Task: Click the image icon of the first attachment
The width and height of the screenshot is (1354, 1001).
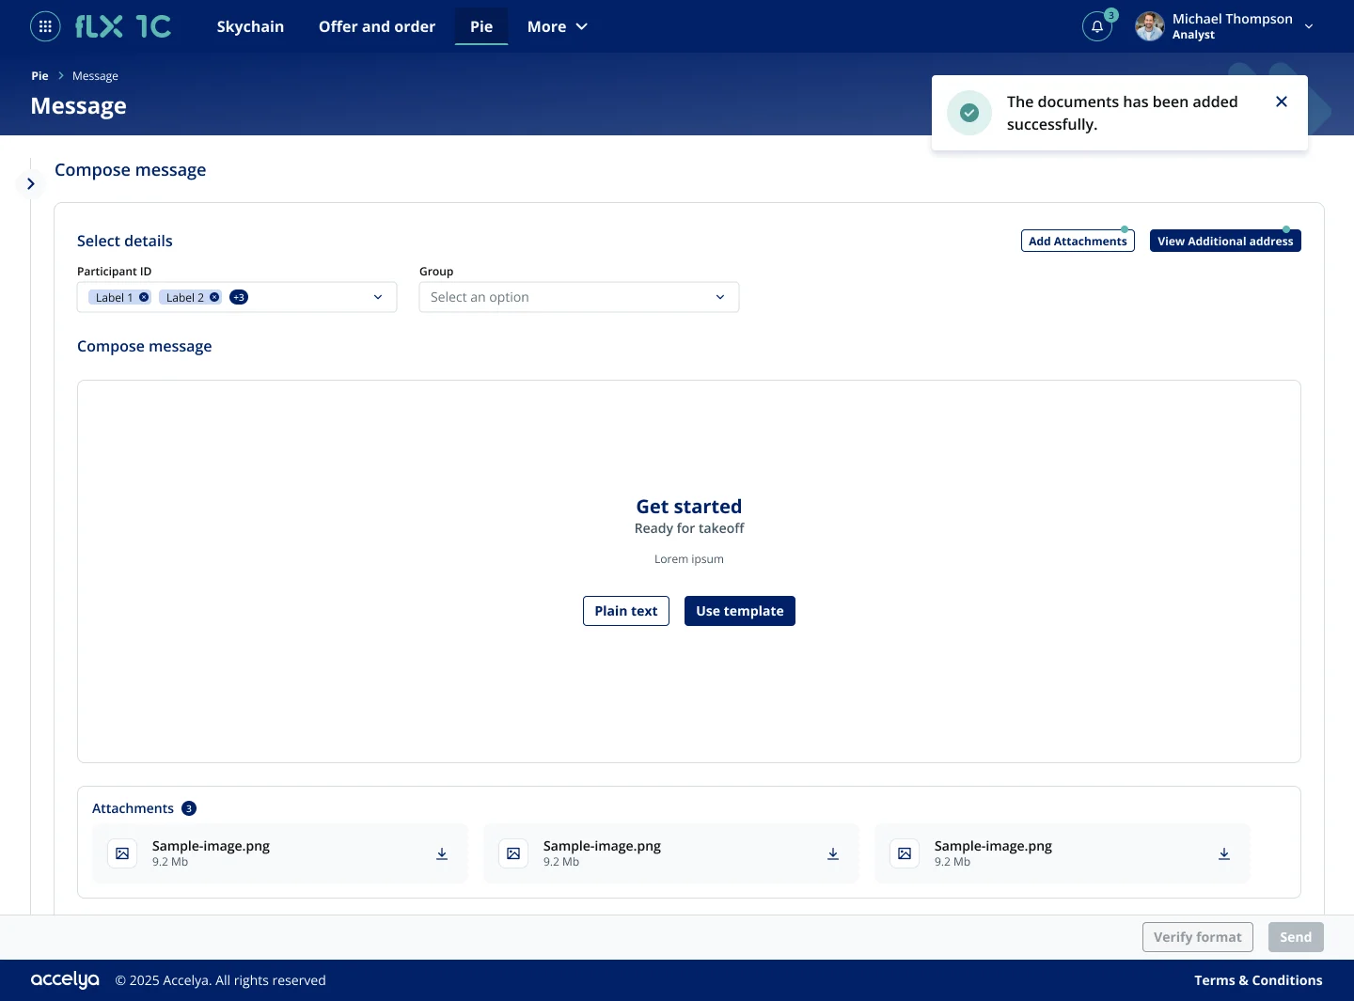Action: coord(122,853)
